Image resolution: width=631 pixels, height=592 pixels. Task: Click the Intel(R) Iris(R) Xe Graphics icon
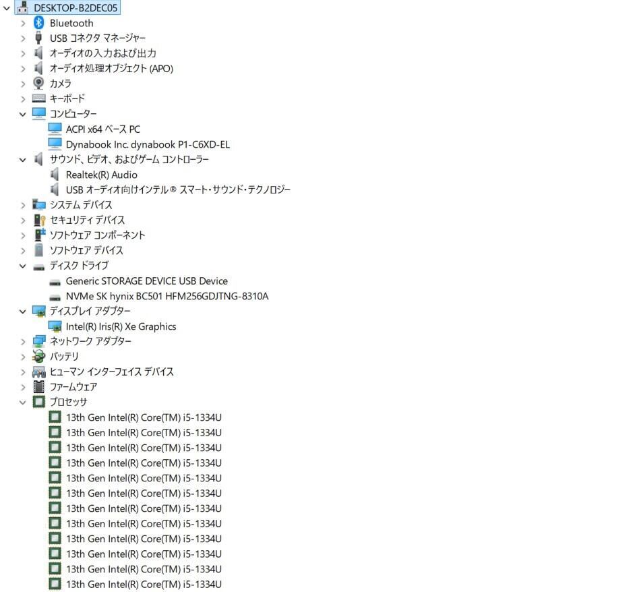point(55,326)
